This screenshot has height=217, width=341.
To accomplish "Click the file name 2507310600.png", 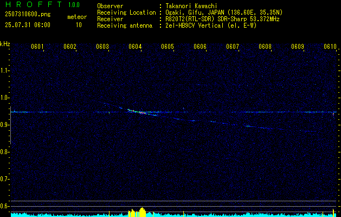I will pyautogui.click(x=28, y=15).
